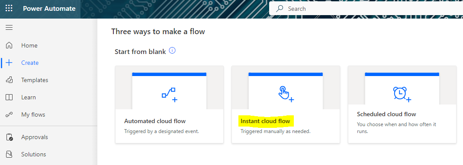Viewport: 463px width, 165px height.
Task: Open the app launcher waffle icon
Action: tap(9, 8)
